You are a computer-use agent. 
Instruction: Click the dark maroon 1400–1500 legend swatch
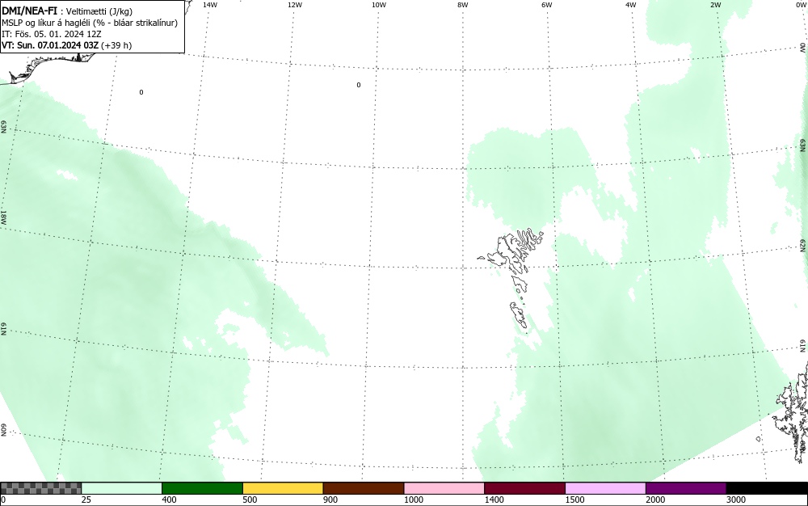click(524, 488)
